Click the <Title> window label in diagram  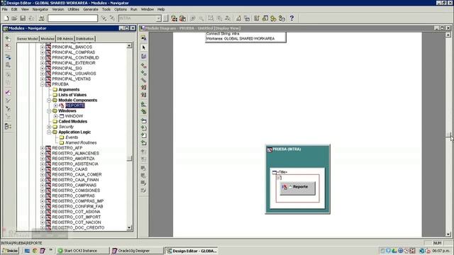282,172
